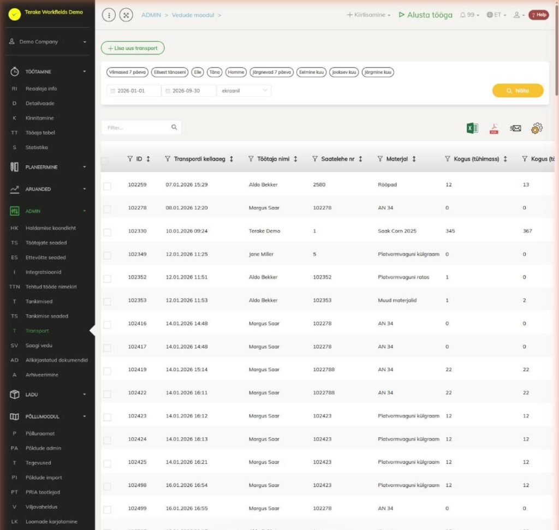The height and width of the screenshot is (530, 559).
Task: Expand the ARUANDED sidebar section
Action: 48,189
